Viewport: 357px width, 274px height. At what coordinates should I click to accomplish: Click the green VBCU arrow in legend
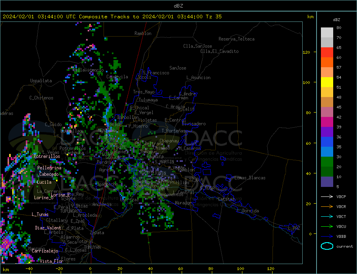coord(327,227)
